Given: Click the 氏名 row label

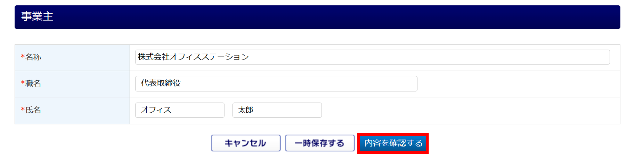Looking at the screenshot, I should pyautogui.click(x=33, y=110).
